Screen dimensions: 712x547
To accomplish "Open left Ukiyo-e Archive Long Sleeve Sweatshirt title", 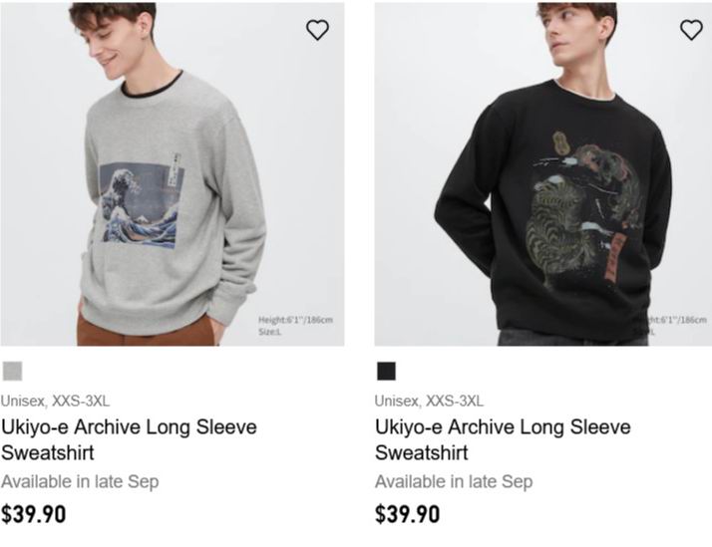I will [129, 440].
